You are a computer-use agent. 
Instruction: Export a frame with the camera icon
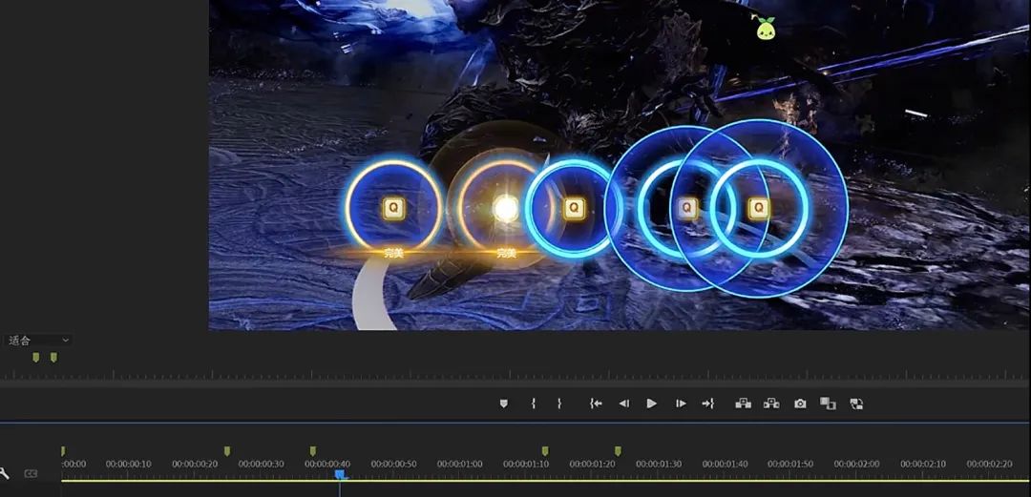tap(800, 404)
